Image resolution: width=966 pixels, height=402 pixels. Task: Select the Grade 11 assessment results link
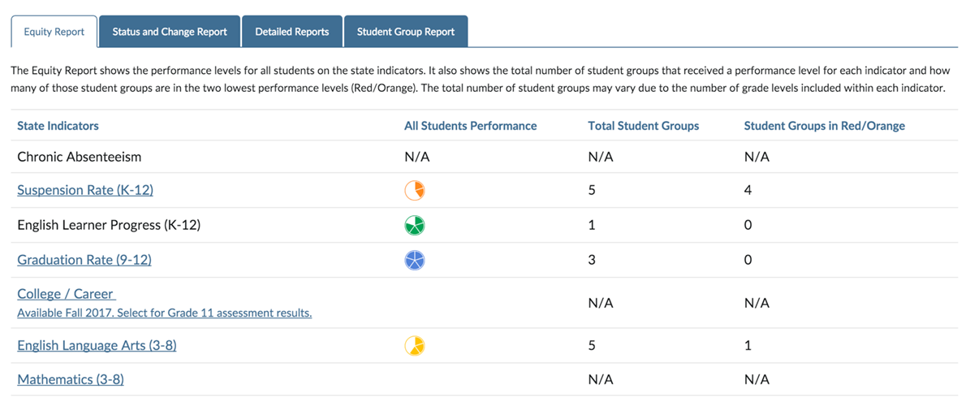coord(164,313)
